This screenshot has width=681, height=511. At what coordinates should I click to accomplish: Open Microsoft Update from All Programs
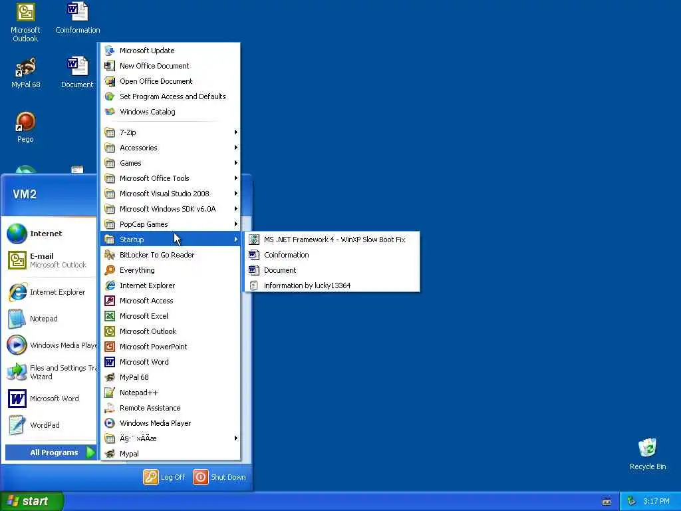(x=170, y=51)
